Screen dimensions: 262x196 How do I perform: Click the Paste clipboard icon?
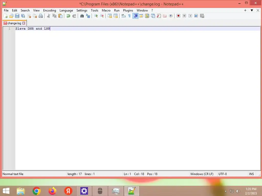click(60, 16)
